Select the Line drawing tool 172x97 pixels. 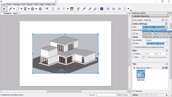(10, 9)
